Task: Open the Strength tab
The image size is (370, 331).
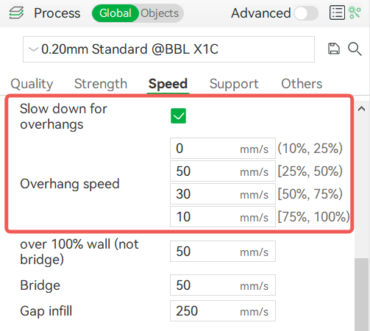Action: point(101,84)
